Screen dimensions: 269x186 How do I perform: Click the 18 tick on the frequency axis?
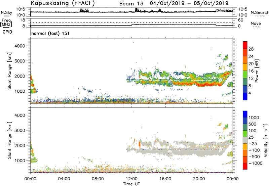[23, 20]
